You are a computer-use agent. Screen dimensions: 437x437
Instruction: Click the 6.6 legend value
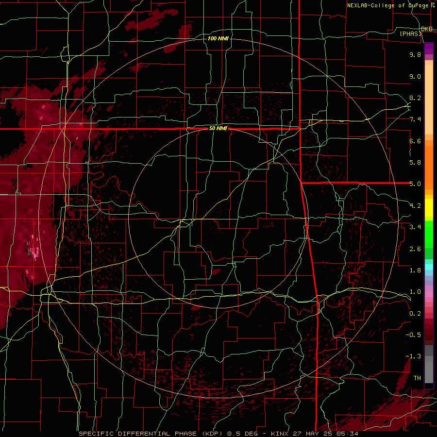pyautogui.click(x=415, y=141)
